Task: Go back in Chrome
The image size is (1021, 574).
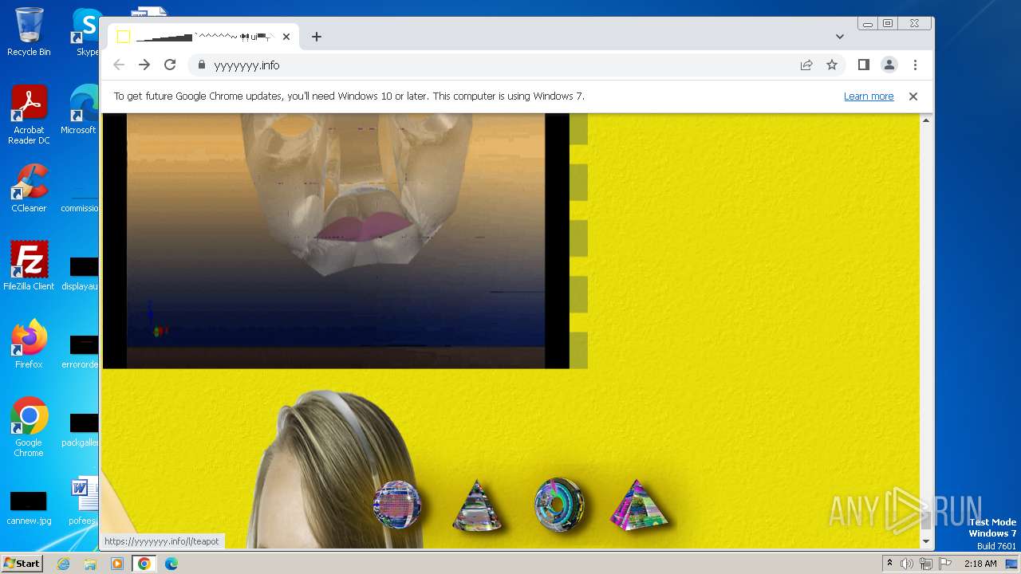Action: click(119, 65)
